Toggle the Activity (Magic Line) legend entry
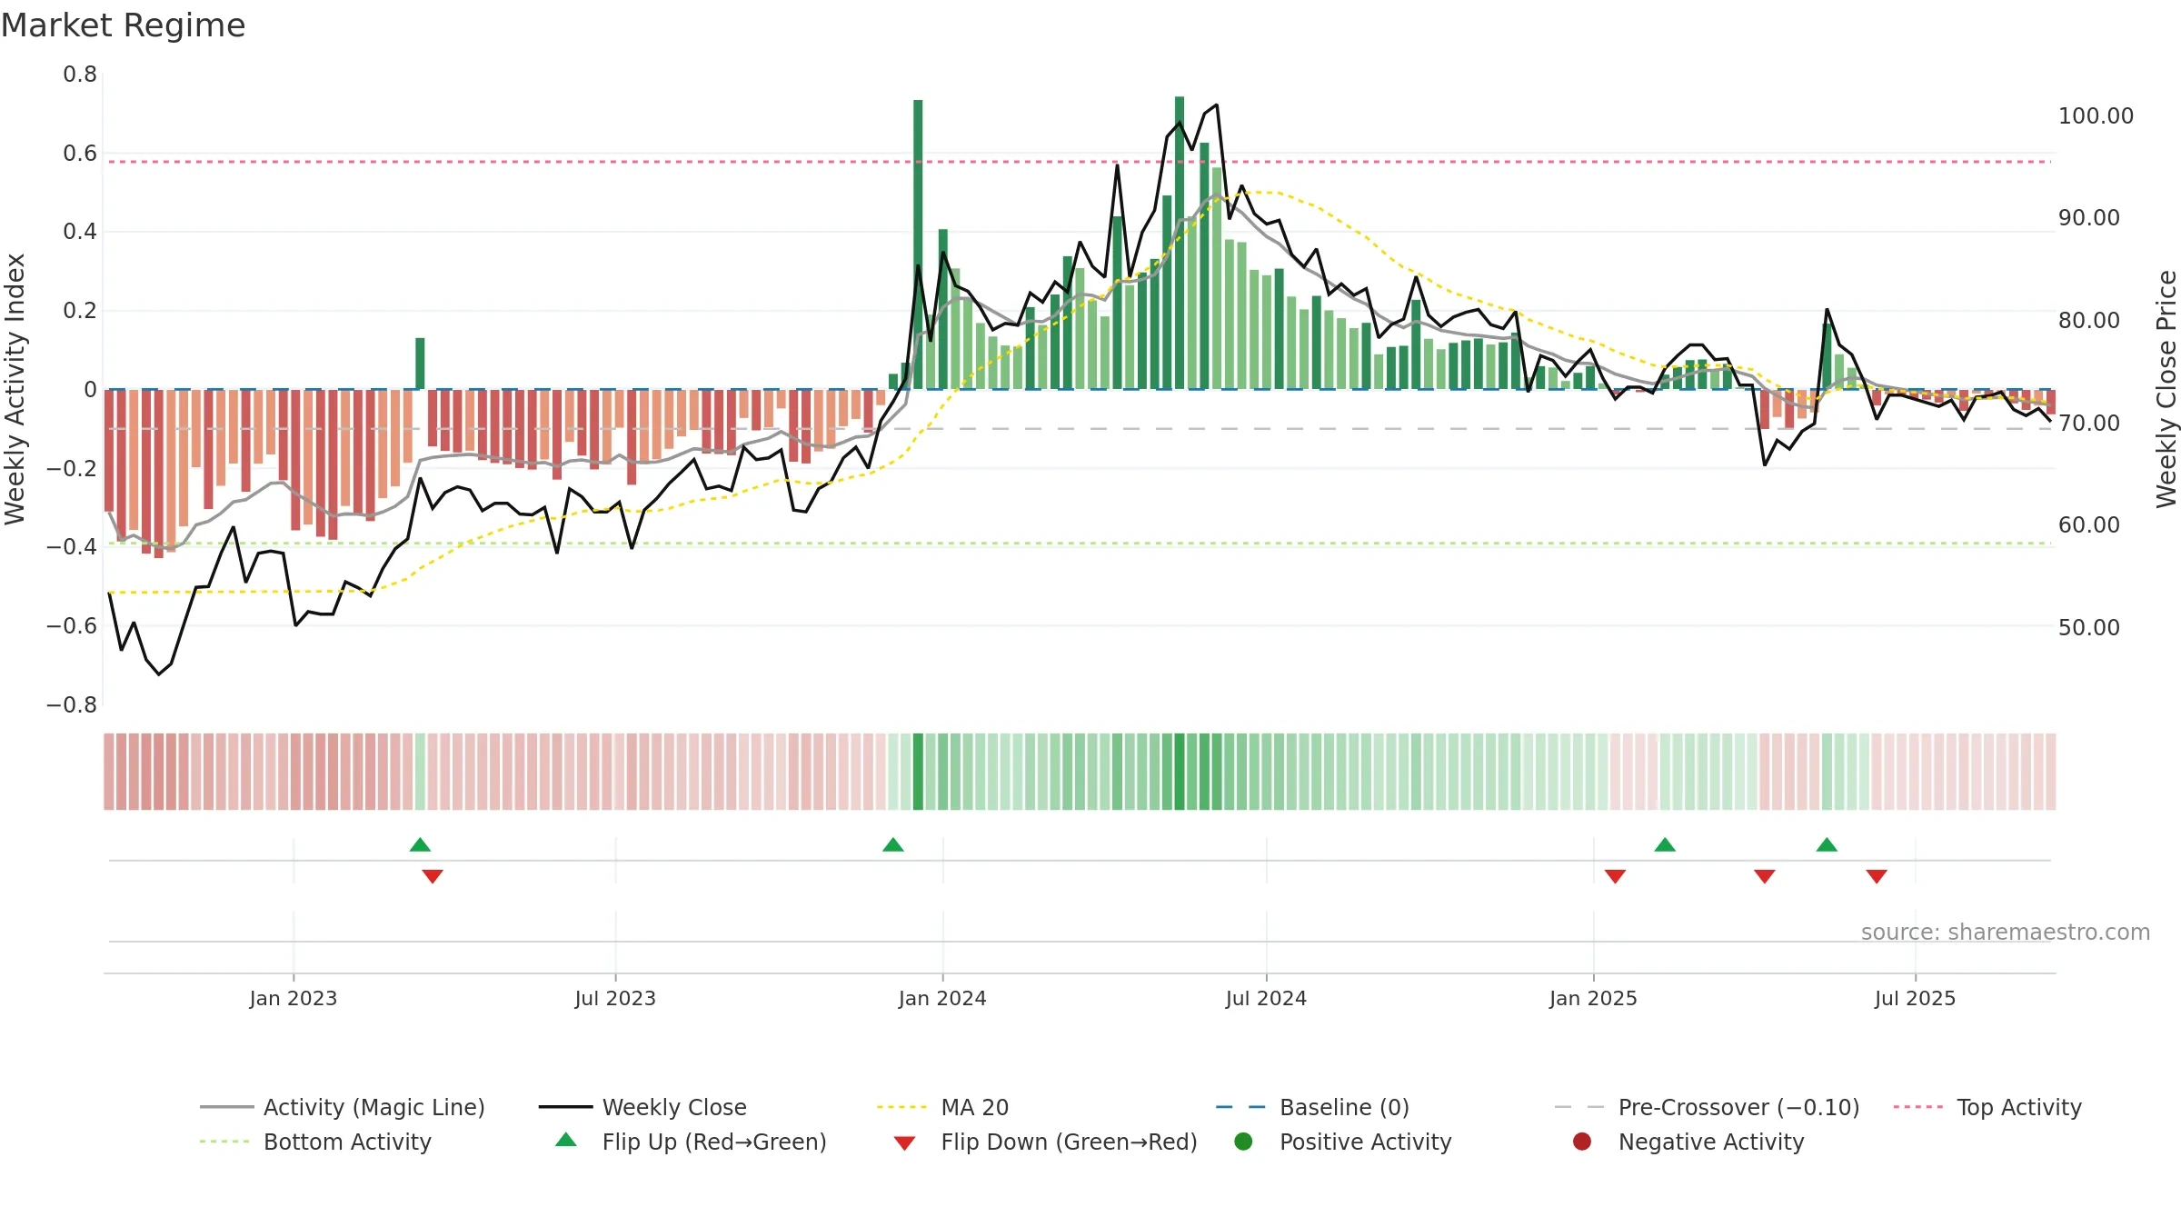Viewport: 2181px width, 1227px height. (x=343, y=1107)
